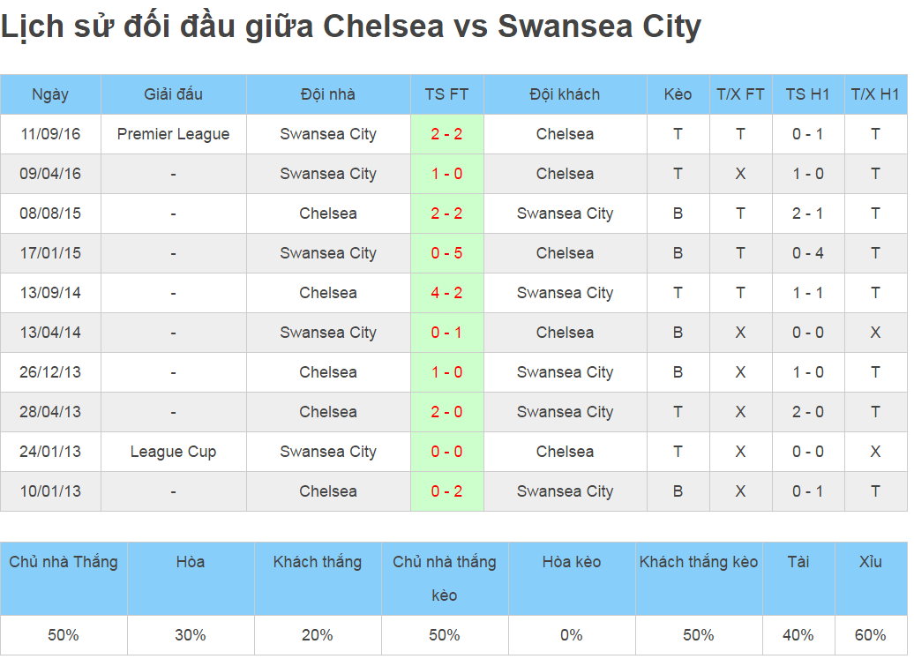Screen dimensions: 914x659
Task: Click the Chelsea vs Swansea City page heading
Action: tap(351, 27)
